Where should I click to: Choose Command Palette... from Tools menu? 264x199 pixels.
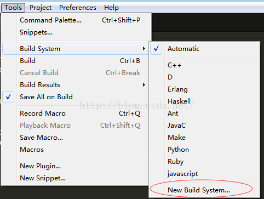coord(76,20)
